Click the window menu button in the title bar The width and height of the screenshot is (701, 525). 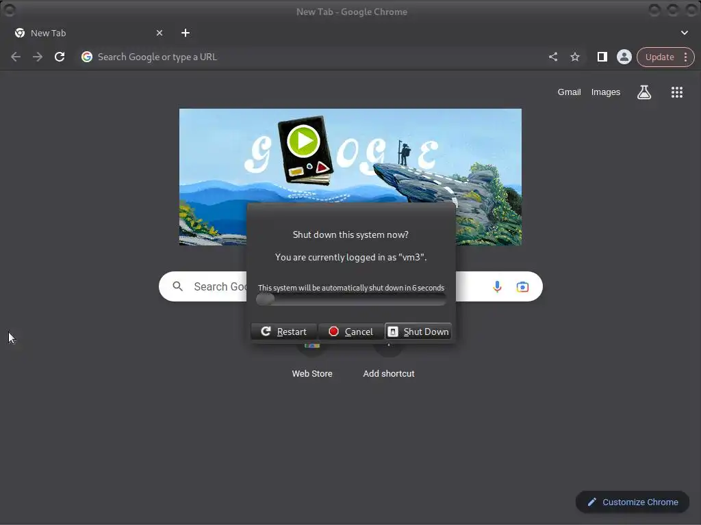pyautogui.click(x=10, y=10)
